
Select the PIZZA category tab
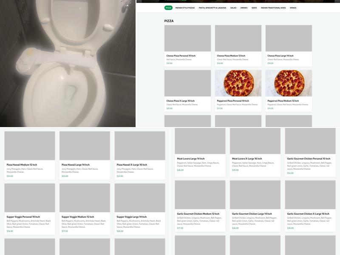tap(168, 8)
